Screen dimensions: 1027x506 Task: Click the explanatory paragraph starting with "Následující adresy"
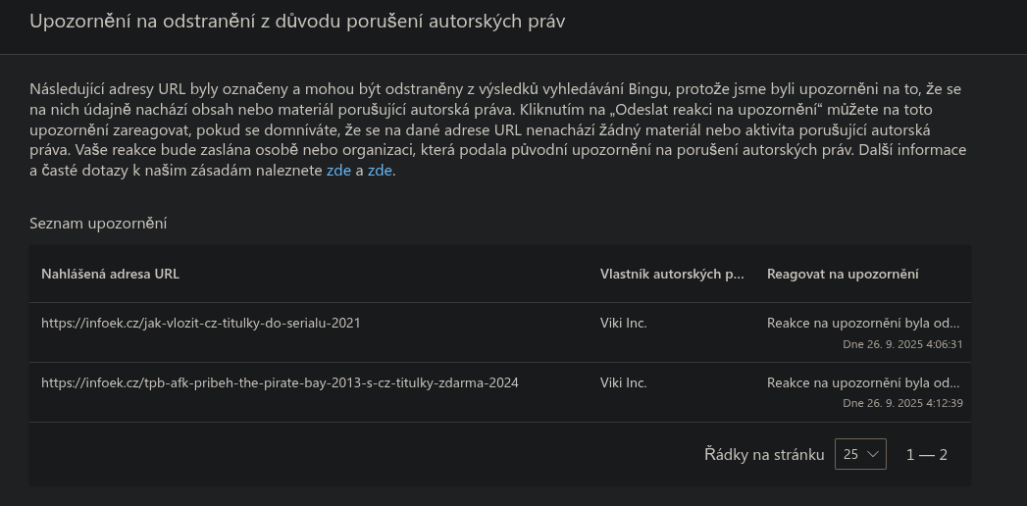click(490, 129)
